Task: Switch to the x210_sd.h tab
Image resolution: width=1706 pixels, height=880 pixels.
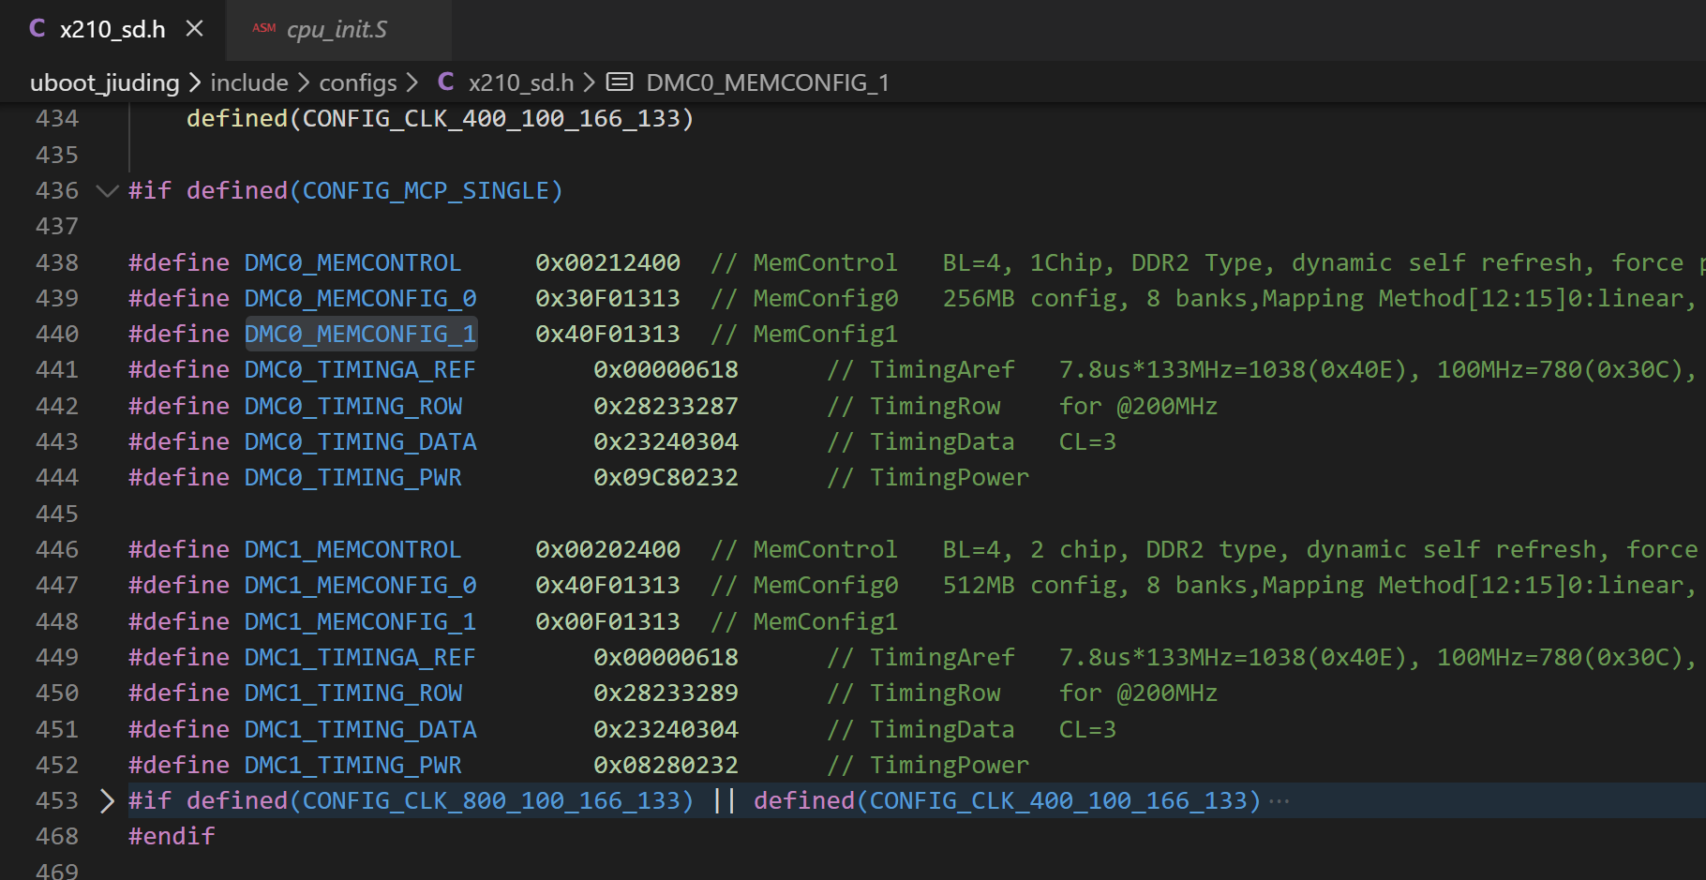Action: (112, 30)
